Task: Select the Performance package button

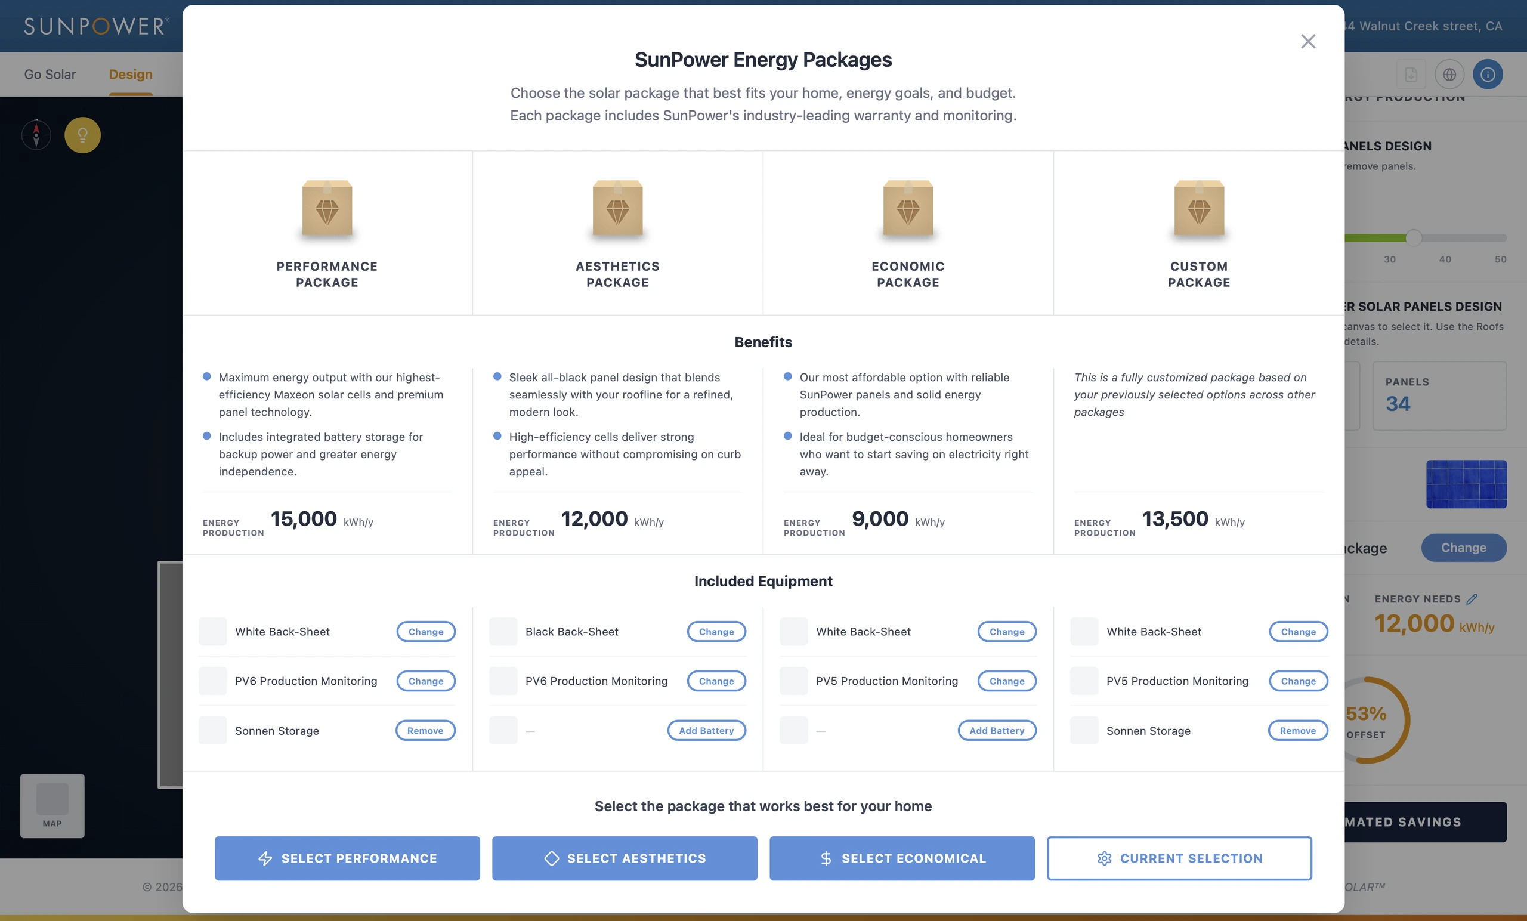Action: (x=347, y=858)
